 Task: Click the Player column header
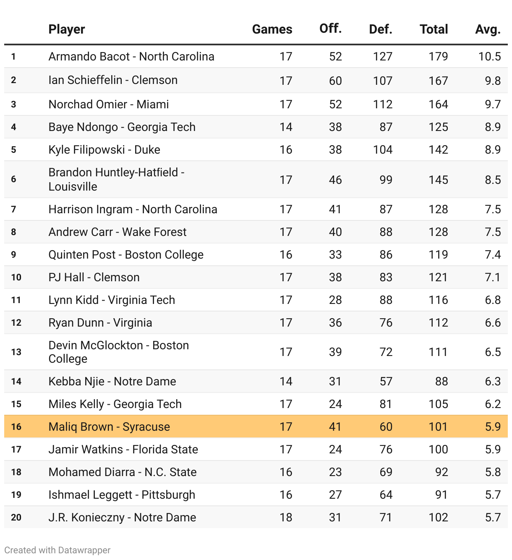click(67, 29)
